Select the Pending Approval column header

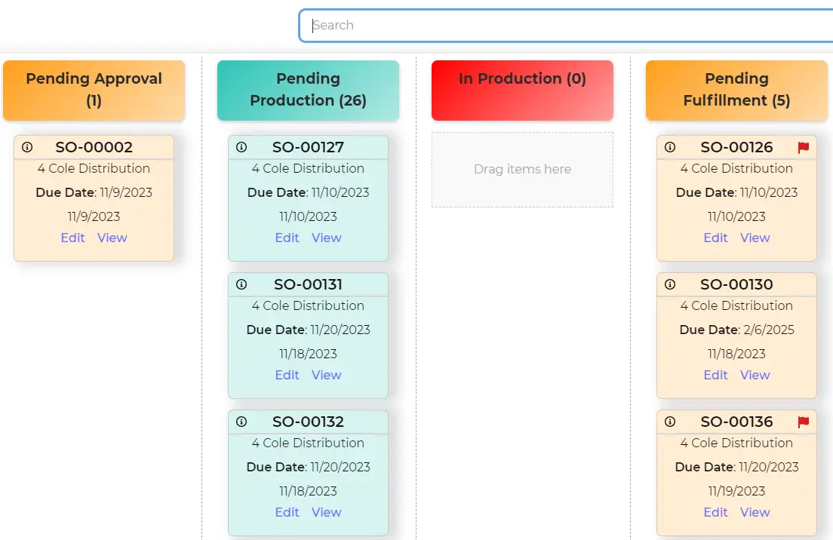pos(94,89)
